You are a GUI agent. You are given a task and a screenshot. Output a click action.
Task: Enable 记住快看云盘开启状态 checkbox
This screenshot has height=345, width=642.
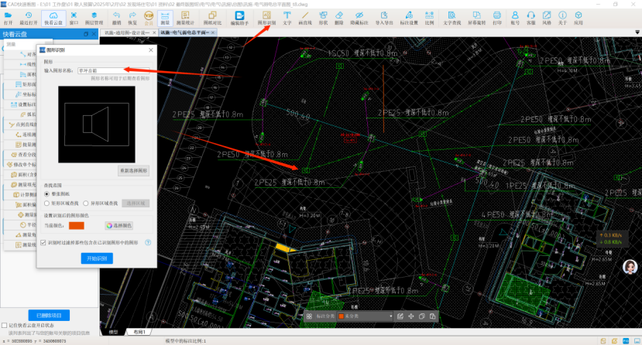[5, 326]
